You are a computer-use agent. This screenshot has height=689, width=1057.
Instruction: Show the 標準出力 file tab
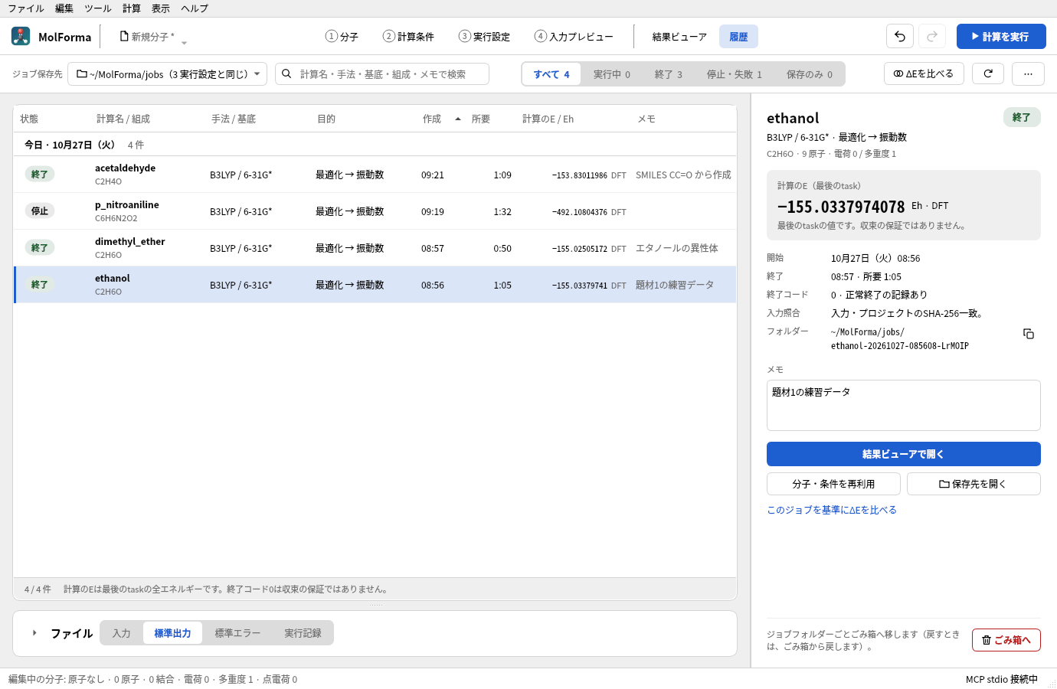172,633
